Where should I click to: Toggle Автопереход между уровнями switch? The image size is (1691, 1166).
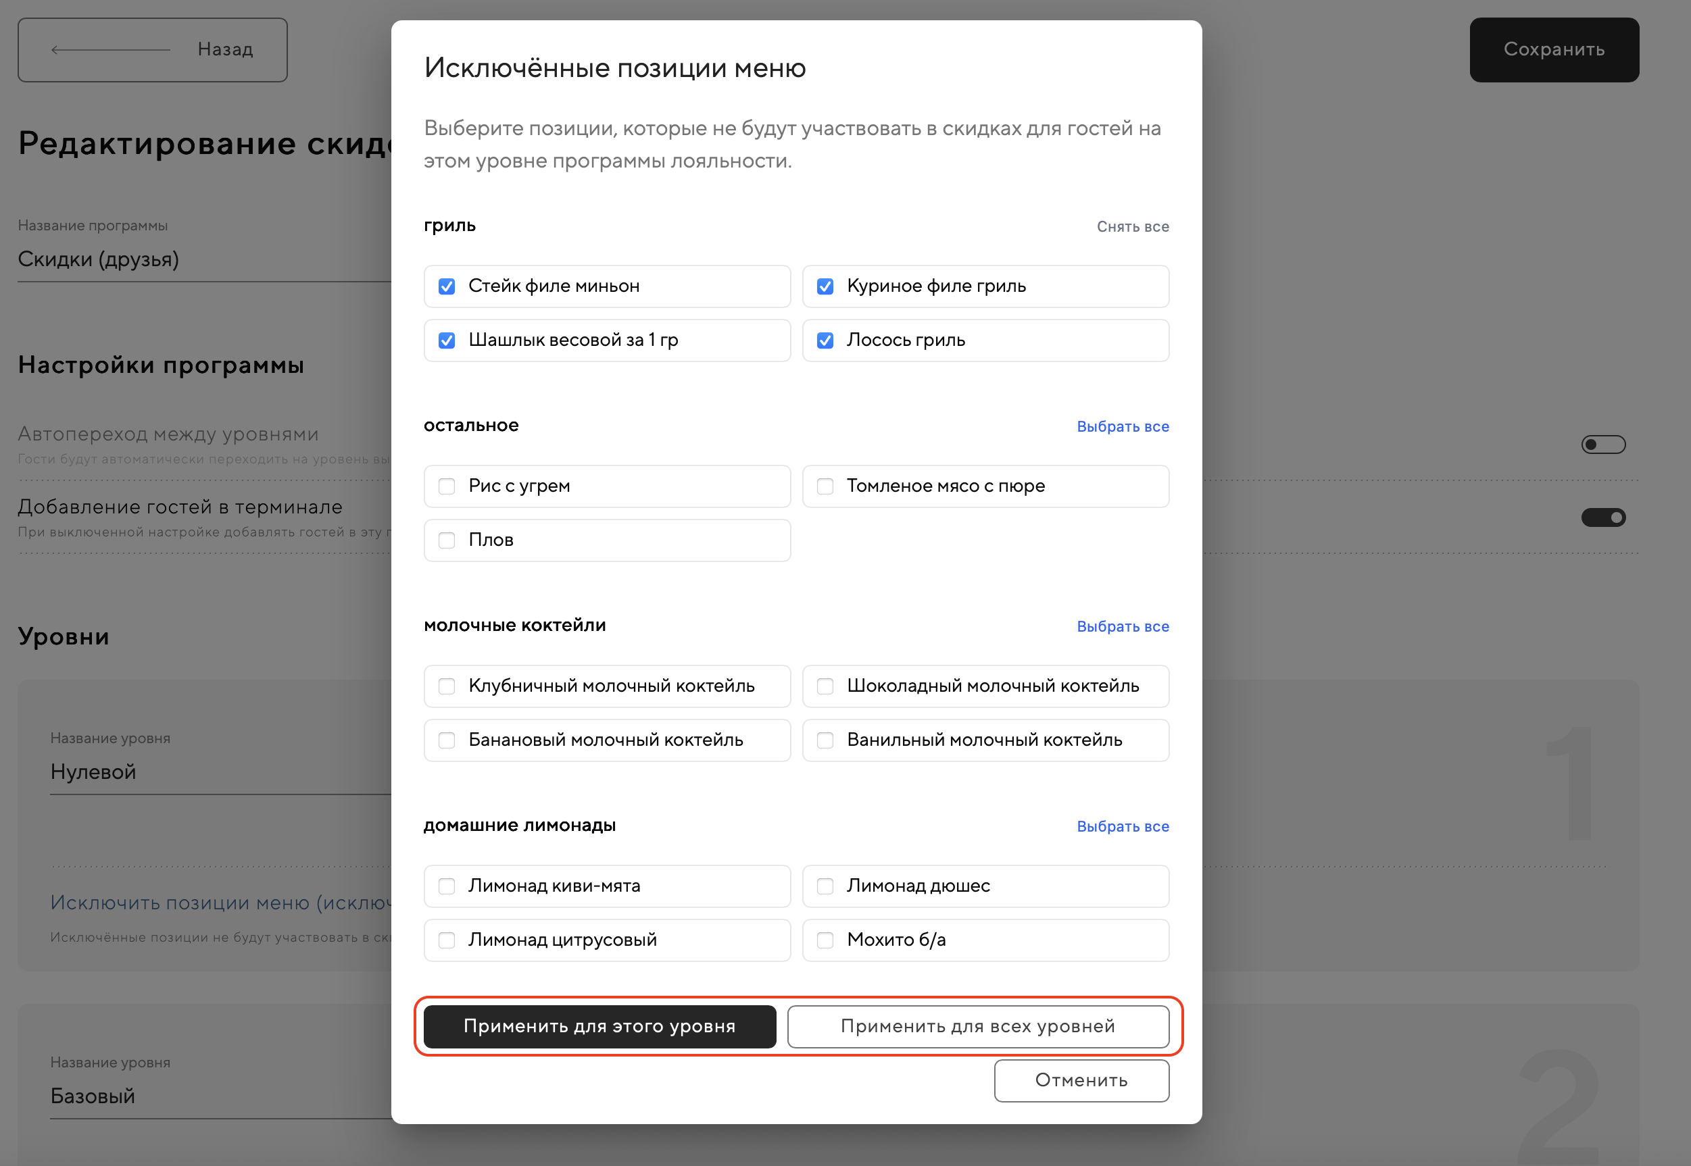pyautogui.click(x=1602, y=445)
